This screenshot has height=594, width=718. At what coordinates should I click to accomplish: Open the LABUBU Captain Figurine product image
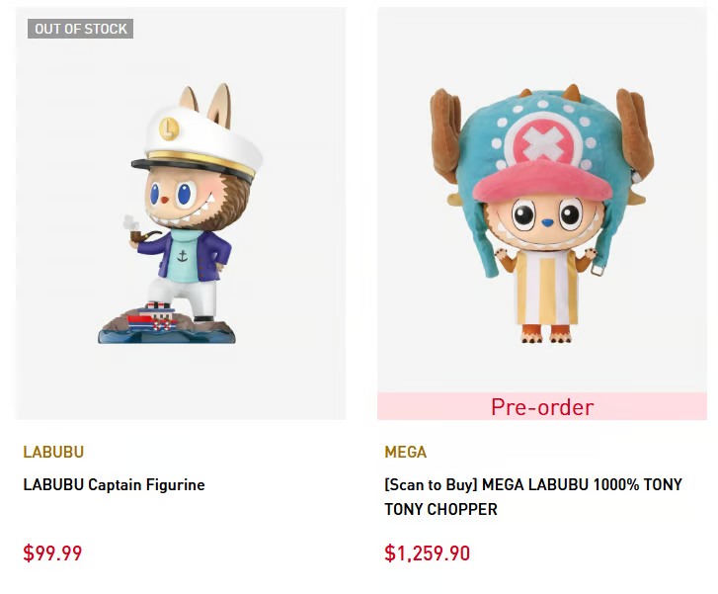tap(181, 213)
